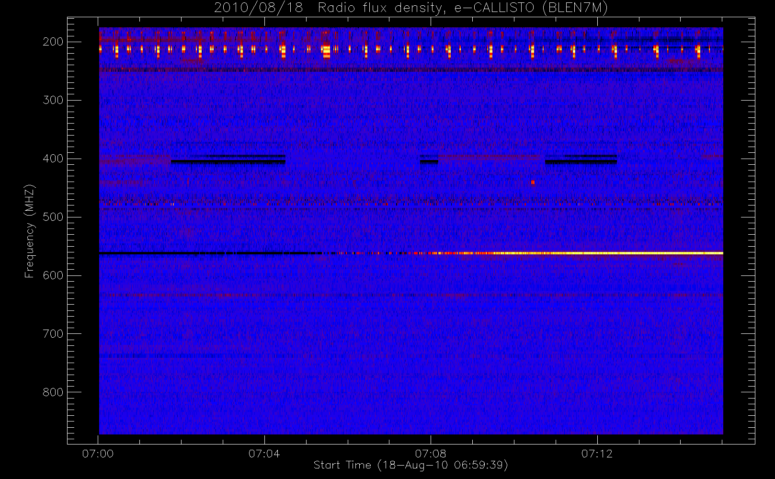Click the 500 frequency tick label
This screenshot has width=775, height=479.
(x=53, y=217)
